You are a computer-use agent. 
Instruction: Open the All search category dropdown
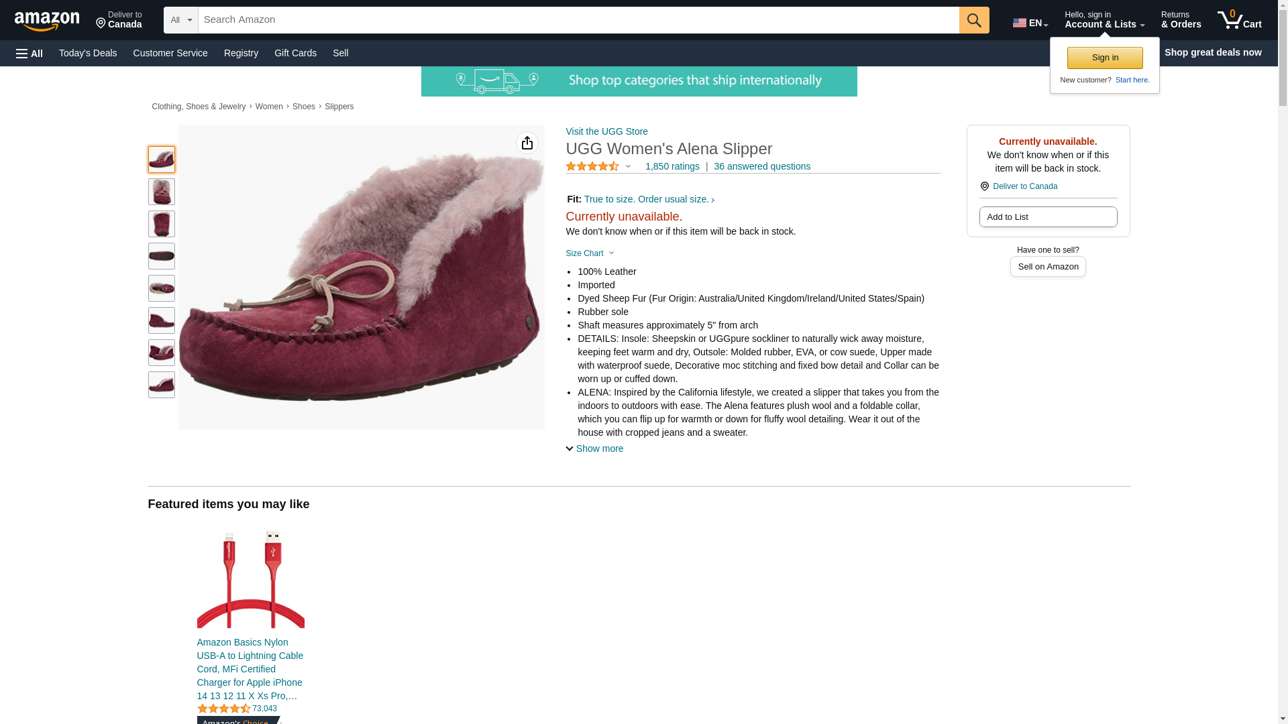point(181,20)
